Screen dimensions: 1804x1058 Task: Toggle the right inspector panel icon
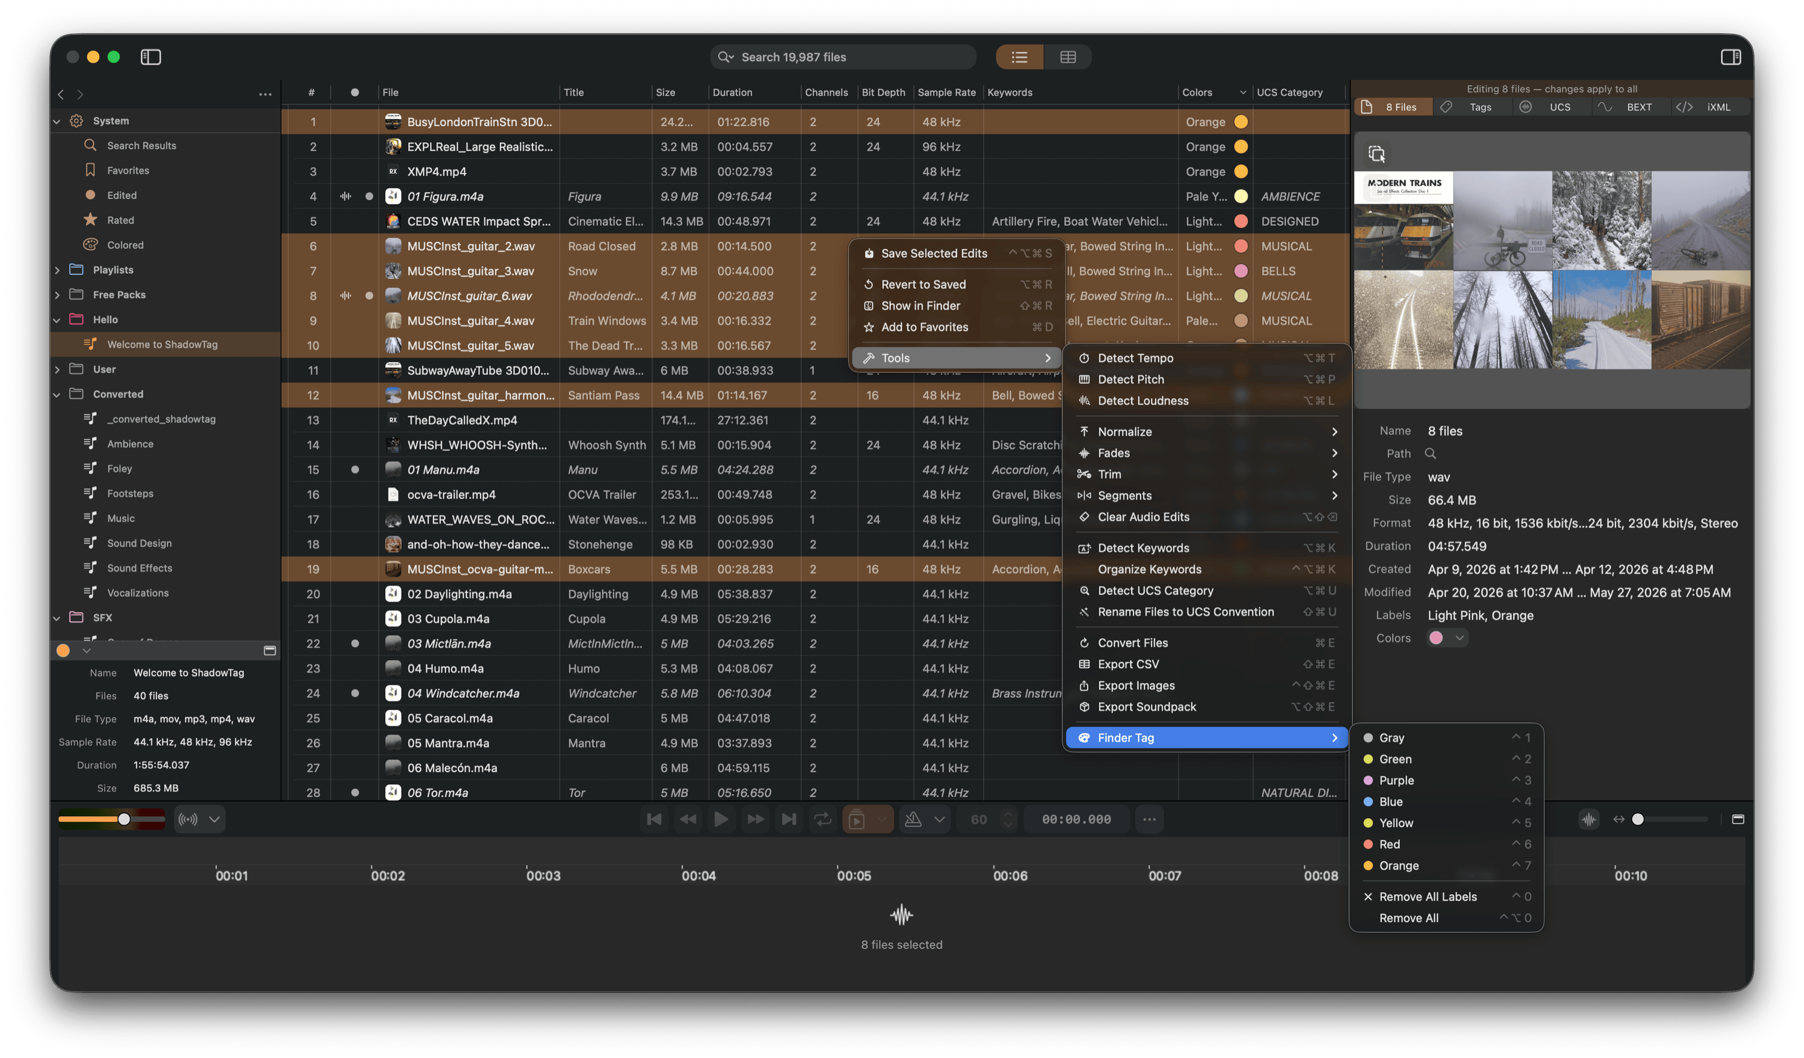(1730, 56)
